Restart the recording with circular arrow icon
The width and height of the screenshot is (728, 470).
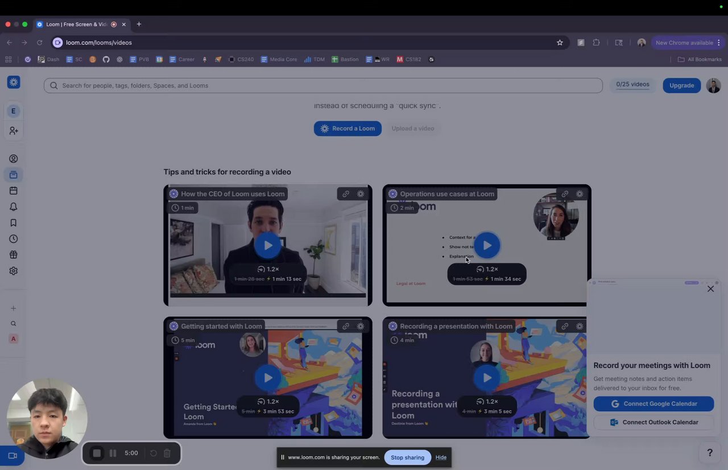(x=153, y=453)
